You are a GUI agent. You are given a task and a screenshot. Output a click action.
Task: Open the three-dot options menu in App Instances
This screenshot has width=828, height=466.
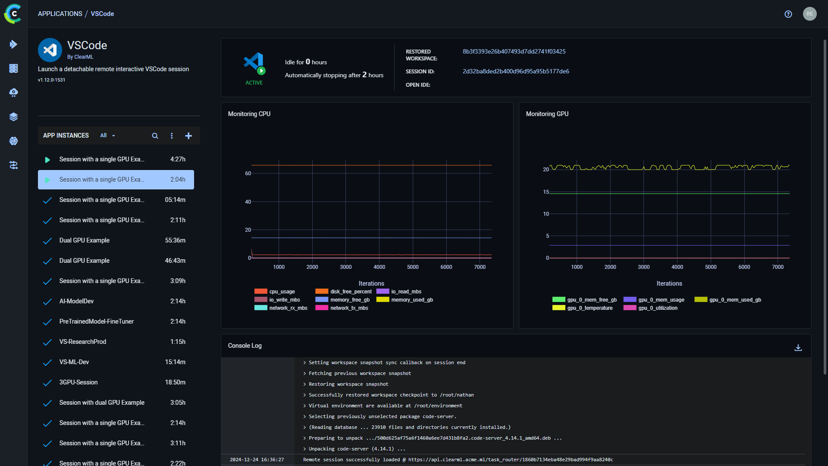172,135
